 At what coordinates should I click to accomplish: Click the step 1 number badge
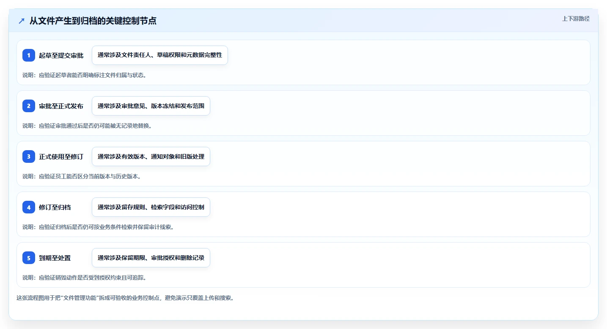tap(29, 55)
